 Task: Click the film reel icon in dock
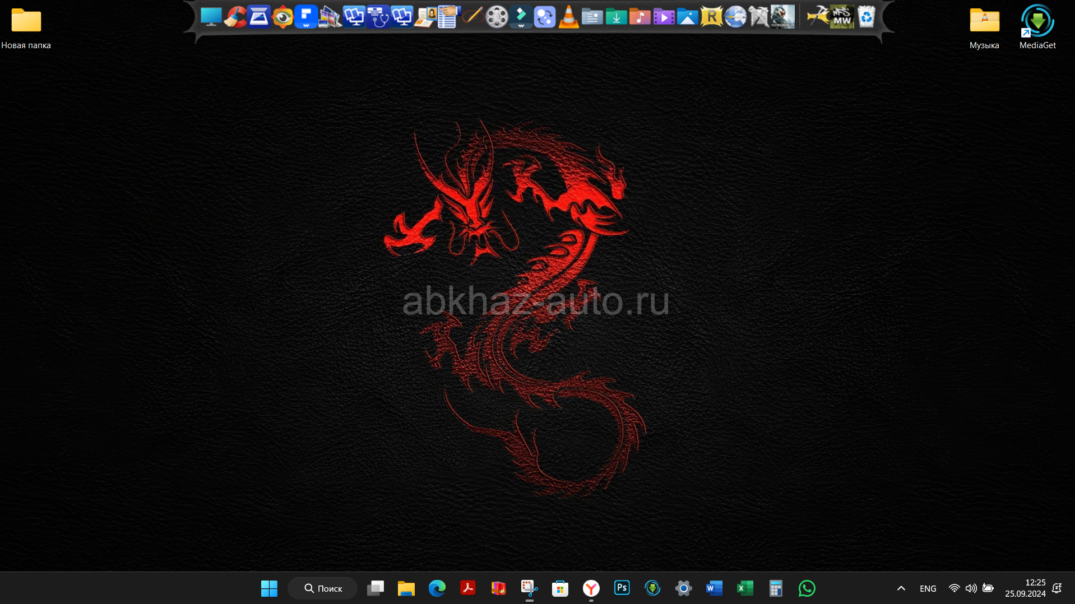(x=497, y=17)
